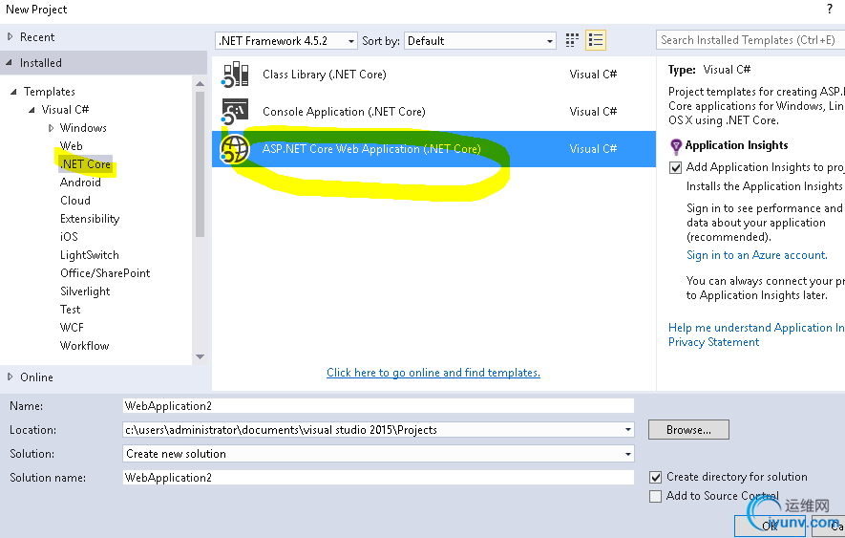Open the Privacy Statement link

[713, 342]
